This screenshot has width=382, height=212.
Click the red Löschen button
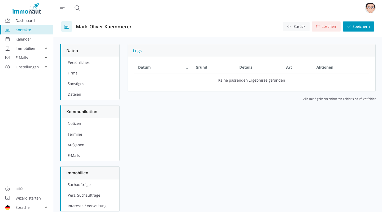coord(326,26)
